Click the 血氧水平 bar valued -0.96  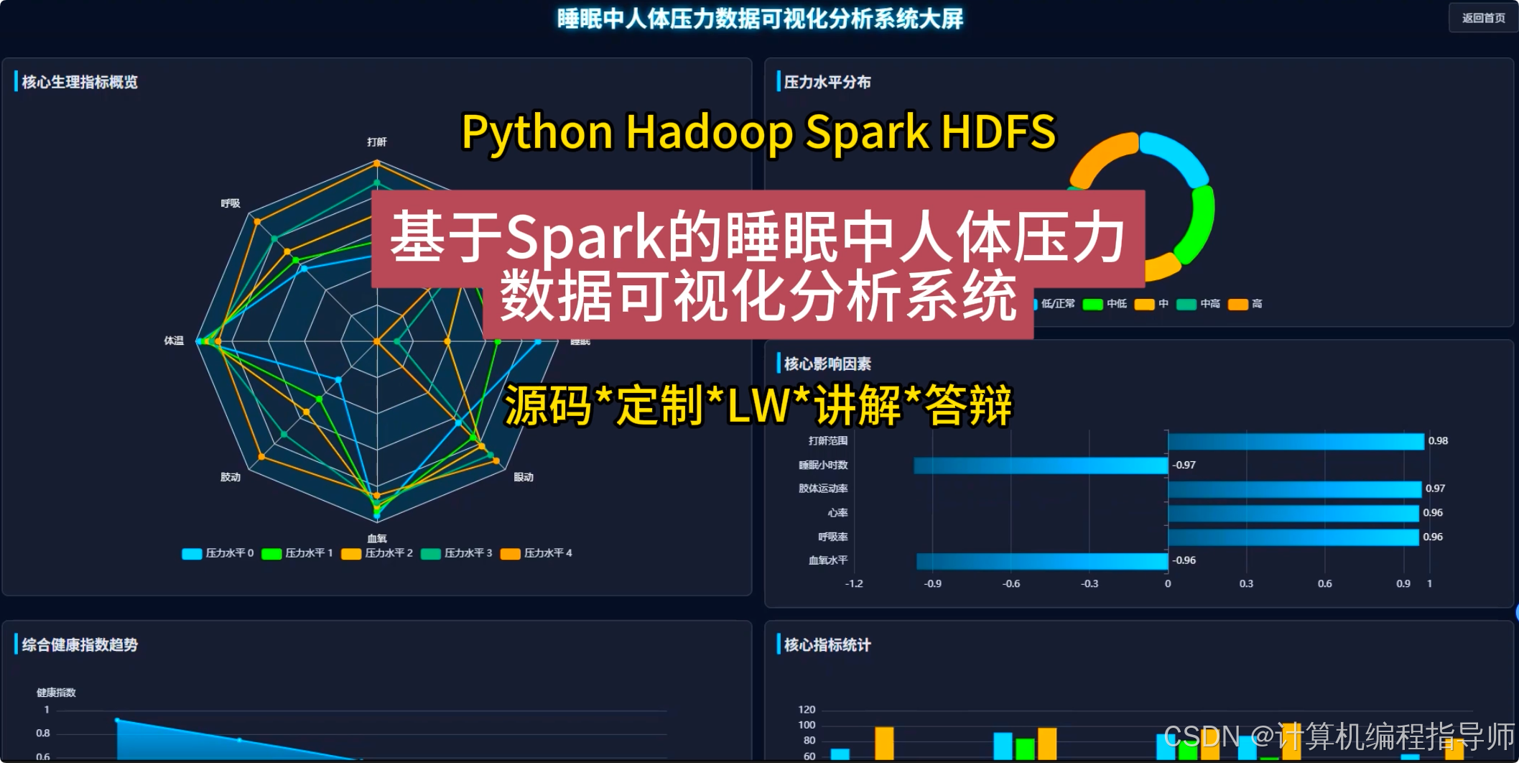[x=1042, y=560]
